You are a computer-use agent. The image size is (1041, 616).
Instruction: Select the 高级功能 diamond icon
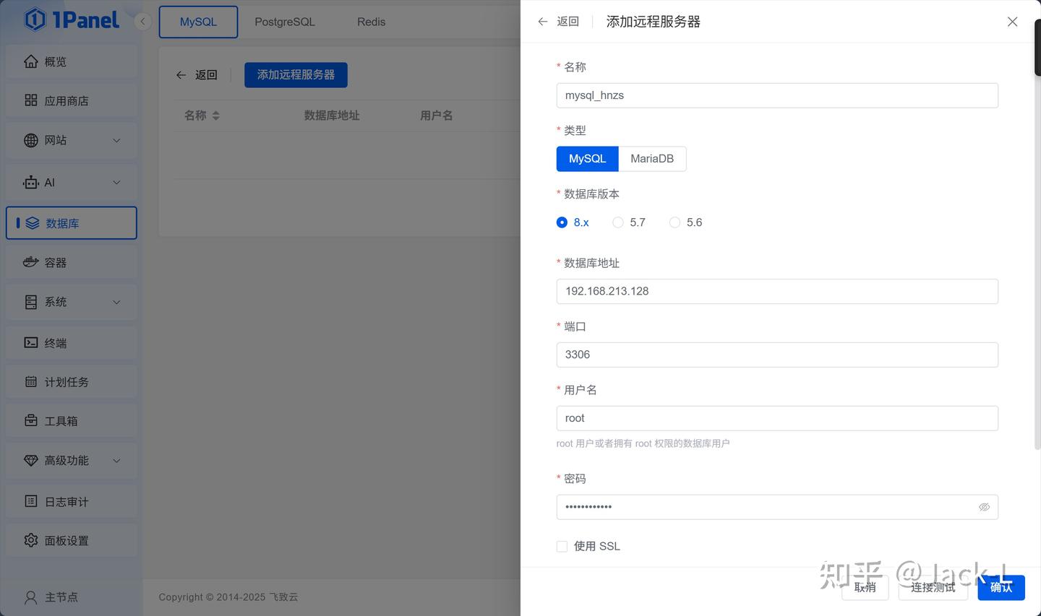click(x=31, y=460)
